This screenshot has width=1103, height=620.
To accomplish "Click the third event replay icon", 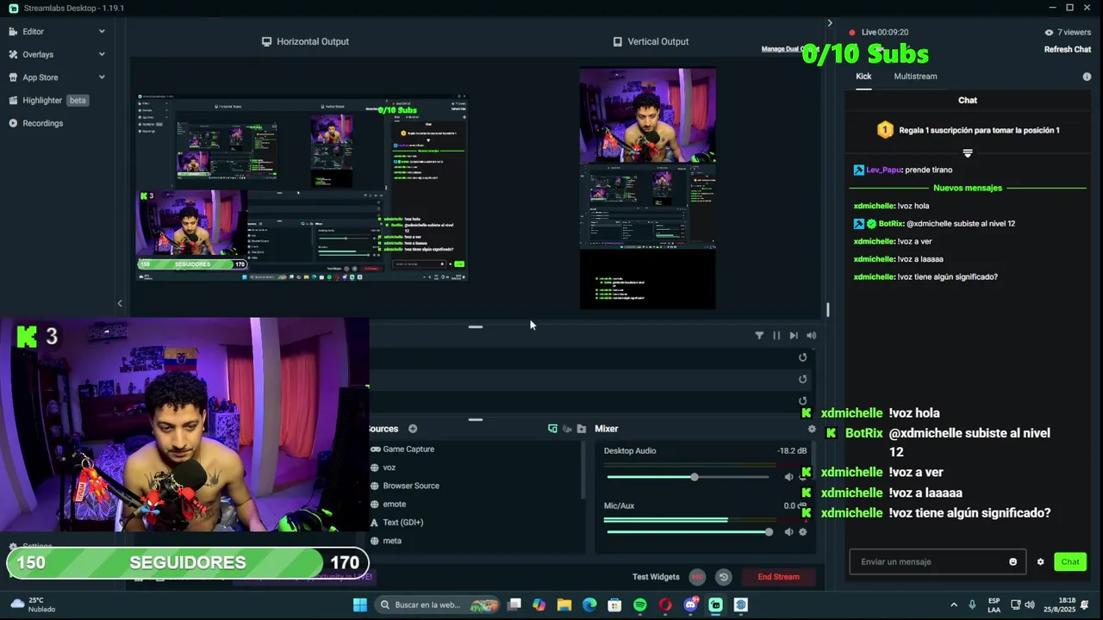I will (802, 400).
